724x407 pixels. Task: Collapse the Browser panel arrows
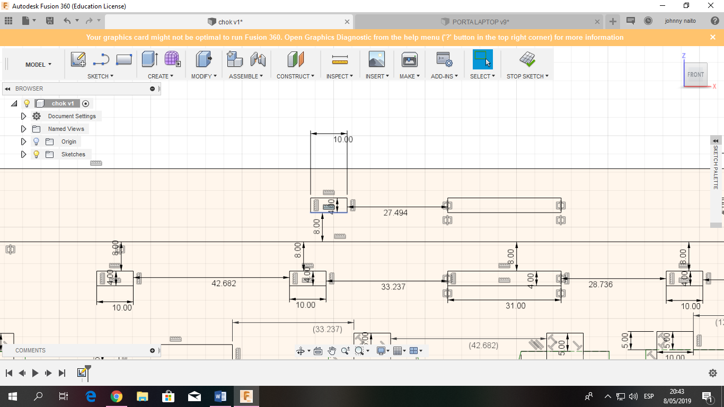8,89
